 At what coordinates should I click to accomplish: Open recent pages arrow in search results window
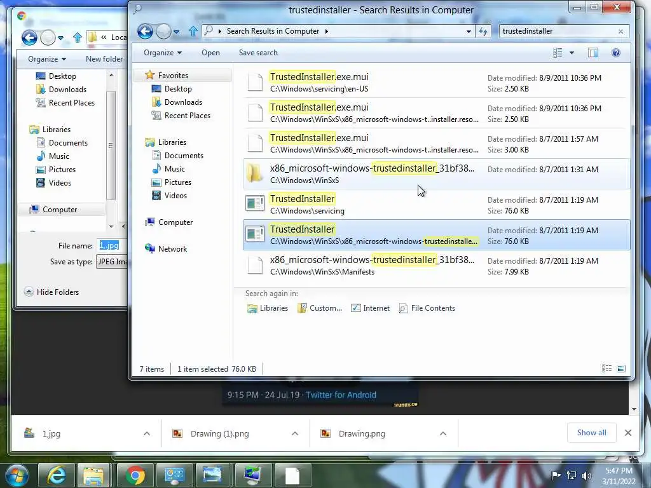click(x=177, y=32)
